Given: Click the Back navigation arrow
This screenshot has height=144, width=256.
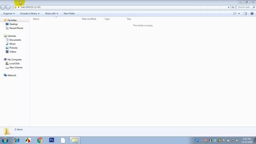Looking at the screenshot, I should pos(3,7).
